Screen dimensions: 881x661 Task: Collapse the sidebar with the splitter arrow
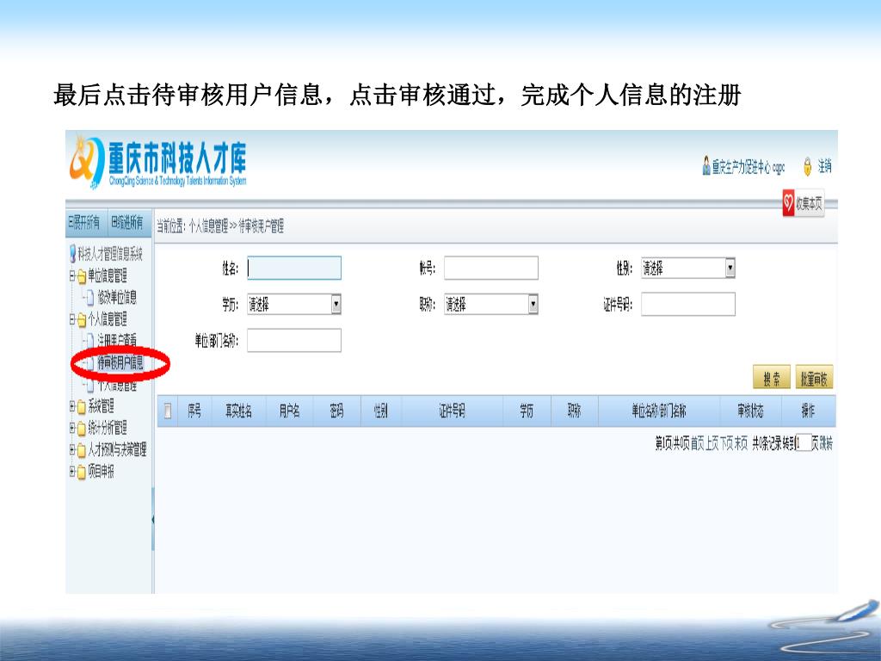click(153, 519)
